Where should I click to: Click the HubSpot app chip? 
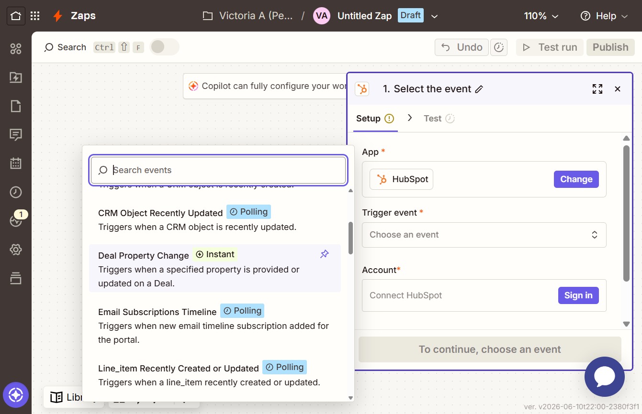point(401,179)
